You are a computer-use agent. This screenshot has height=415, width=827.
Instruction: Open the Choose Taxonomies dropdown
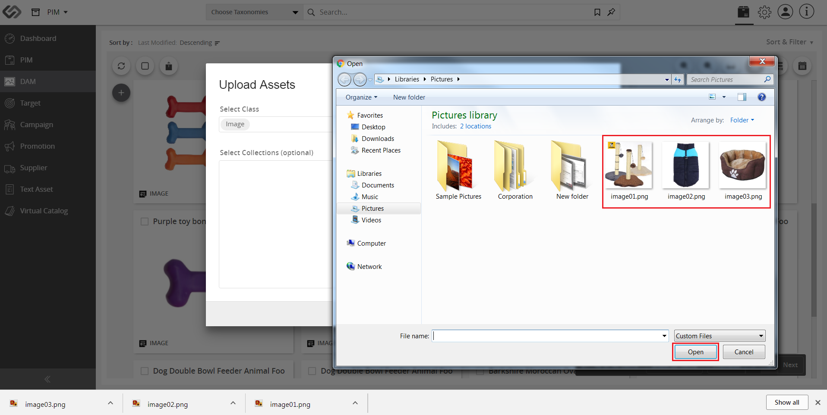(255, 12)
